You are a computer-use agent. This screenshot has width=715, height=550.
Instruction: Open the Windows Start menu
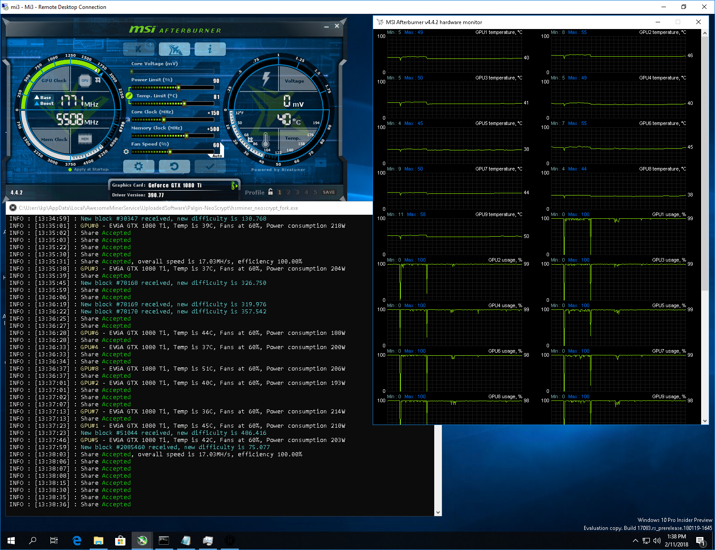coord(11,541)
